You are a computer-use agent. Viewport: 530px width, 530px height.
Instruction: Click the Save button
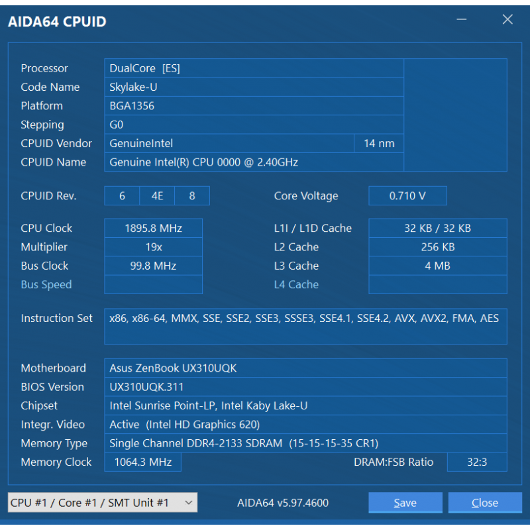click(x=405, y=503)
